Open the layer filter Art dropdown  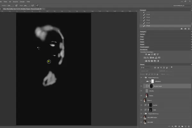pos(146,68)
